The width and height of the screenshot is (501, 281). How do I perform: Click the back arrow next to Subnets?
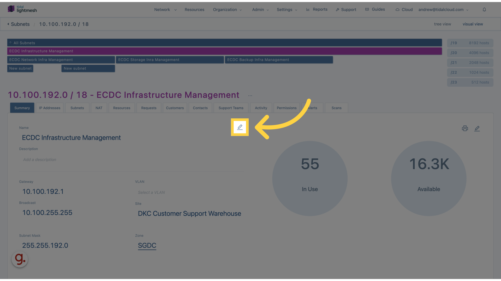(x=8, y=24)
